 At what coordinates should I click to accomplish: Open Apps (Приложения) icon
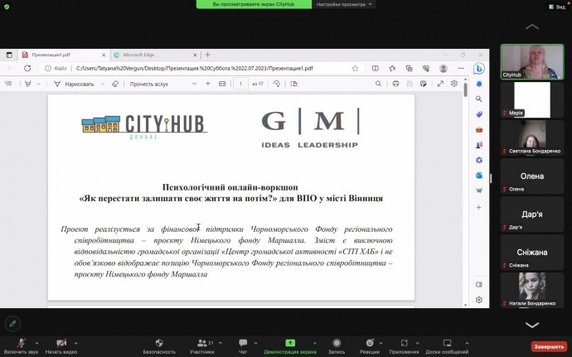pos(404,342)
